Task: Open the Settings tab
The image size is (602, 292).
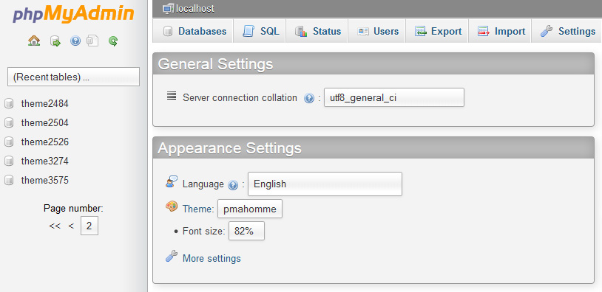Action: coord(567,31)
